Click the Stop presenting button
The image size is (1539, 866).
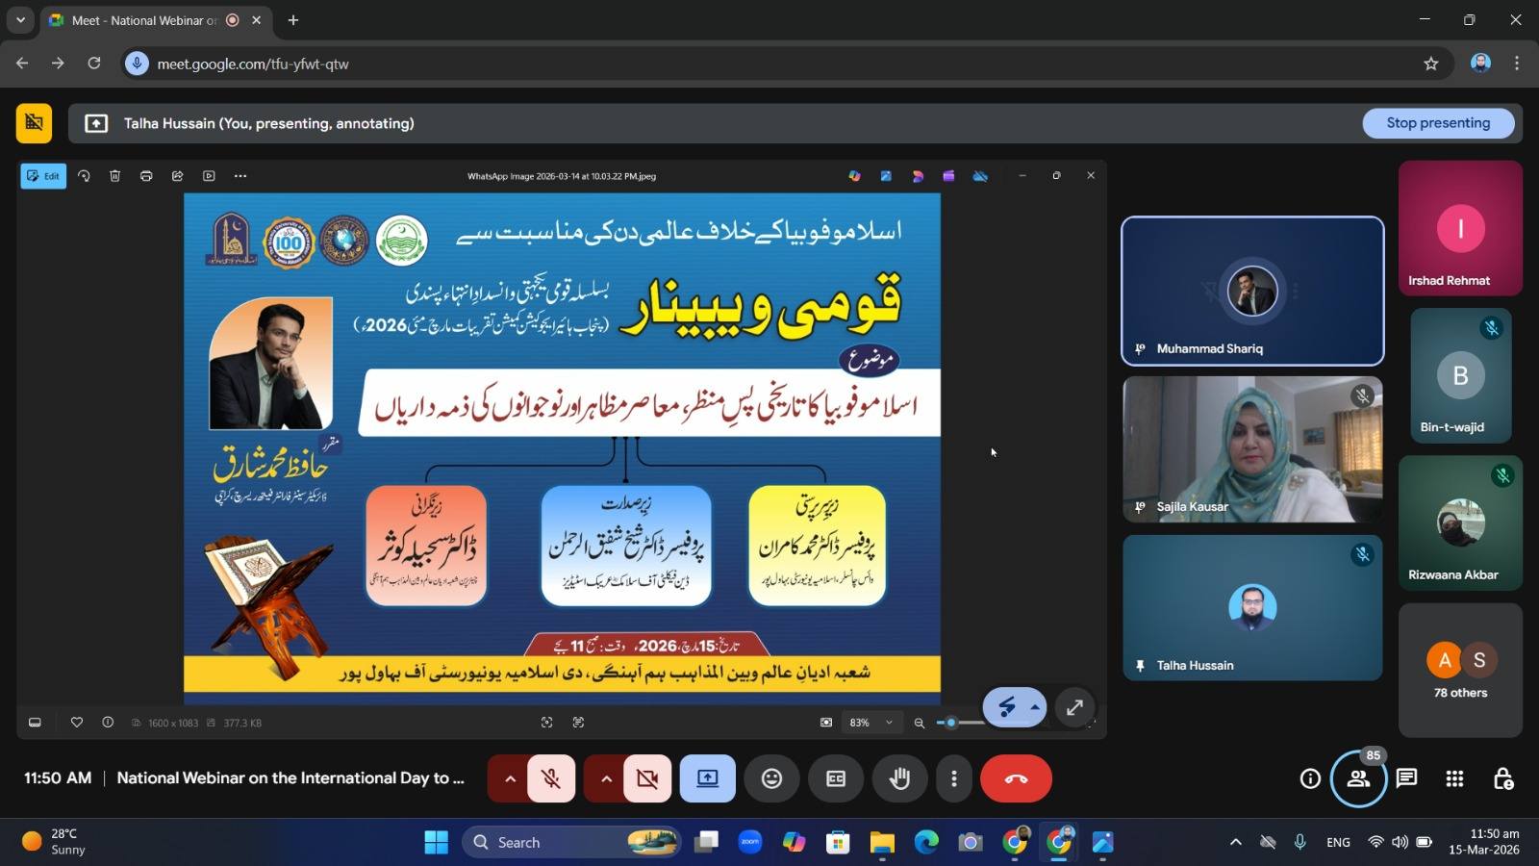coord(1437,123)
